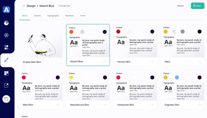Viewport: 207px width, 118px height.
Task: Open the analytics chart sidebar icon
Action: point(6,23)
